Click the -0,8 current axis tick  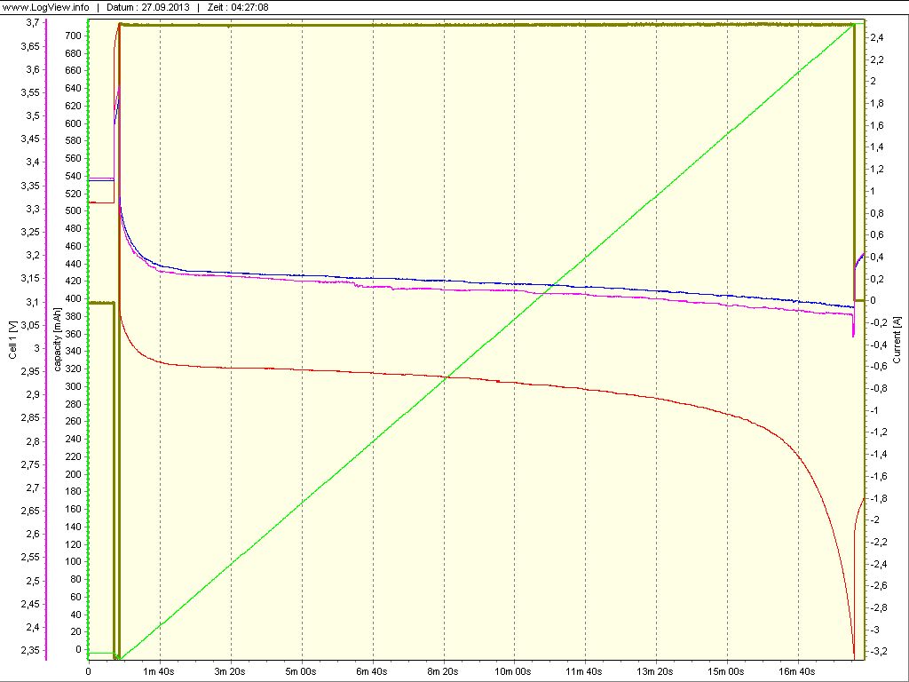[x=878, y=389]
